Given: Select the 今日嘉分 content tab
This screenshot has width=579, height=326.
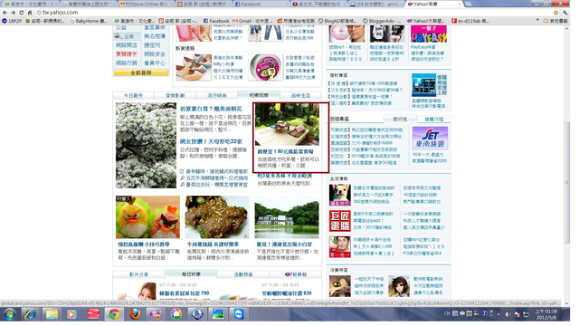Looking at the screenshot, I should click(x=133, y=95).
